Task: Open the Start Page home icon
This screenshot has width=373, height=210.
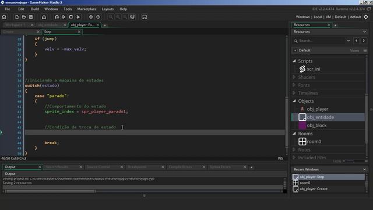Action: 4,17
